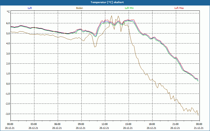
Task: Click the 4,0 y-axis value
Action: point(8,43)
